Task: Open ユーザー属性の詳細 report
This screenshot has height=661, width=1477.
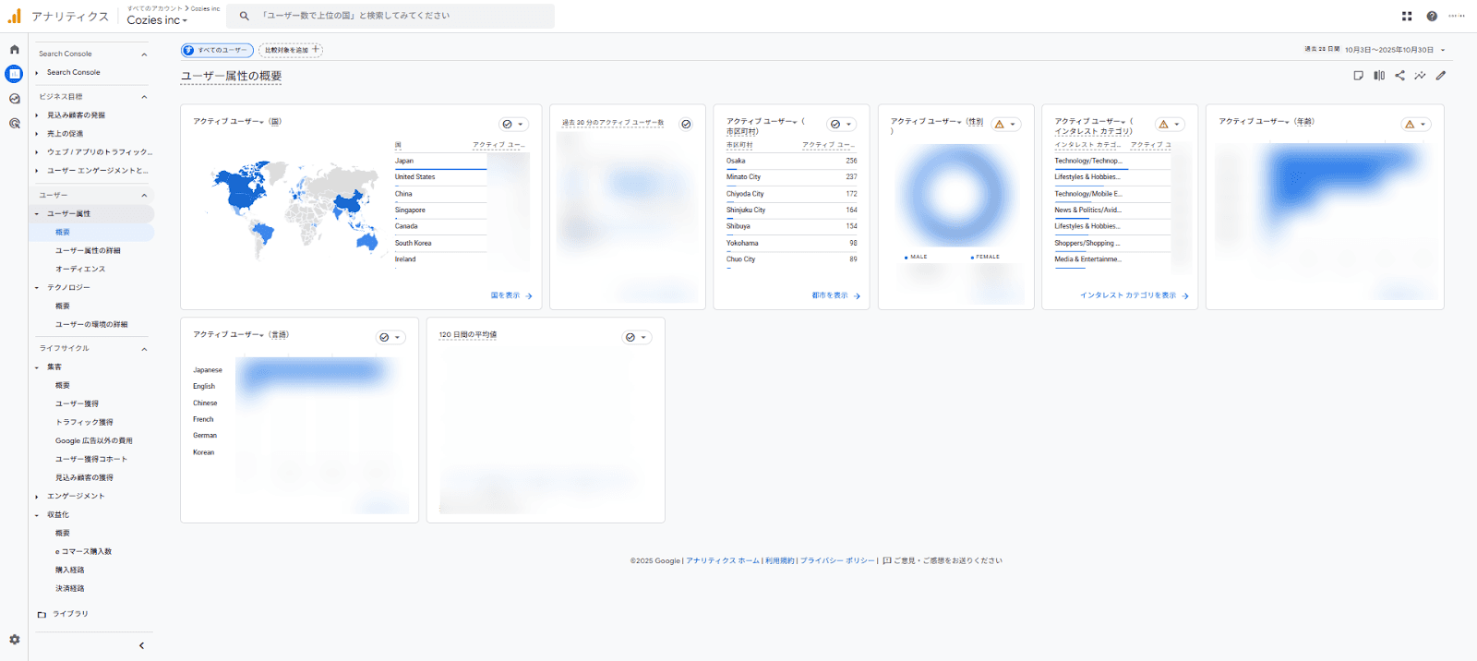Action: 88,251
